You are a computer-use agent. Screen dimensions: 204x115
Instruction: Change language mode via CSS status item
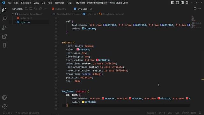(177, 113)
